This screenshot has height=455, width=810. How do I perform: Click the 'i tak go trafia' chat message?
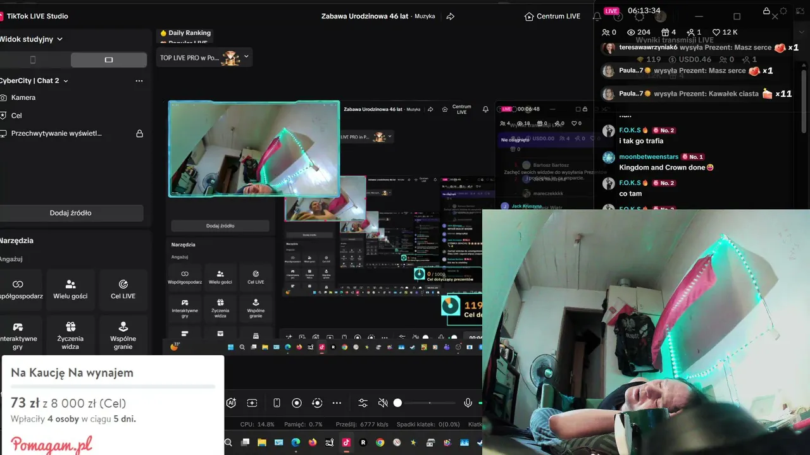tap(641, 141)
